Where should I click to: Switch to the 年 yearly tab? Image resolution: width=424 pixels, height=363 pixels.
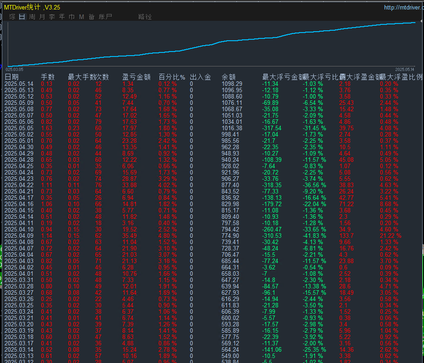[x=62, y=17]
